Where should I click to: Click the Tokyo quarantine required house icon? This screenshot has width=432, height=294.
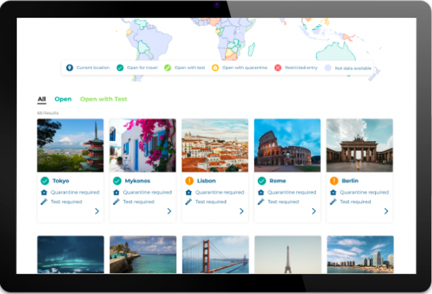tap(45, 192)
